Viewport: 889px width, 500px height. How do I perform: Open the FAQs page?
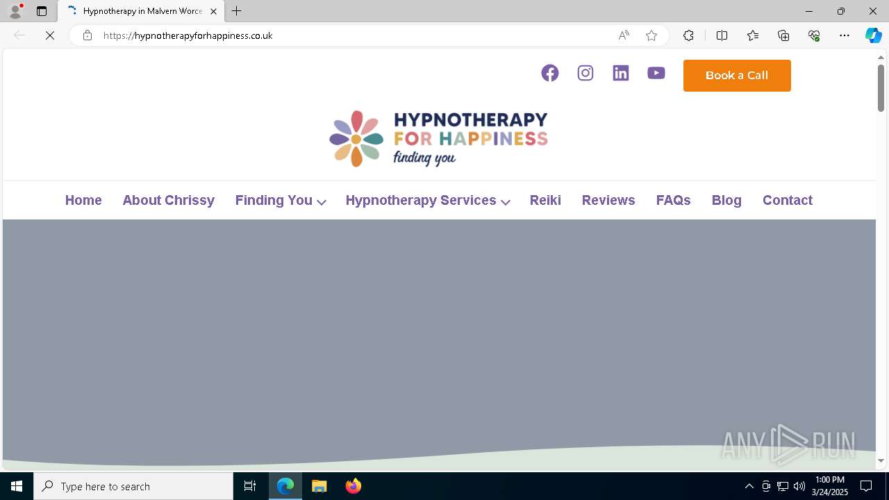pyautogui.click(x=674, y=200)
